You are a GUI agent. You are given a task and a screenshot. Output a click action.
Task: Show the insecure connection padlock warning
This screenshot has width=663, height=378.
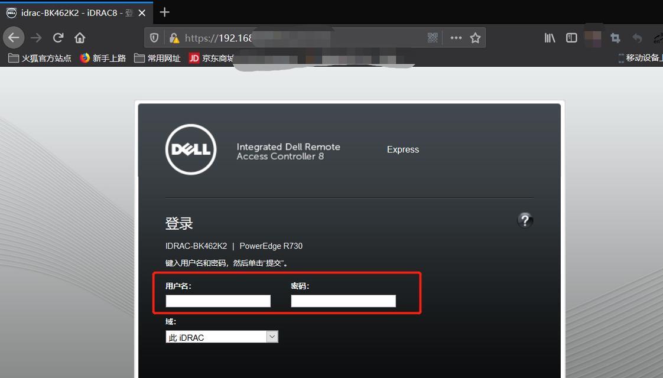(174, 38)
